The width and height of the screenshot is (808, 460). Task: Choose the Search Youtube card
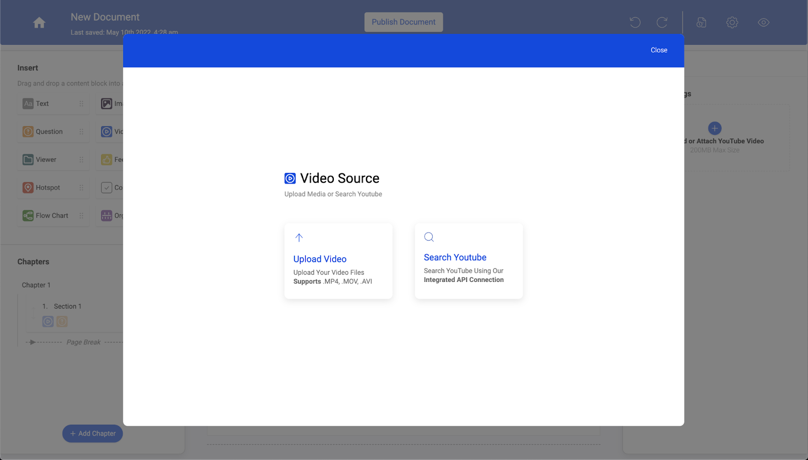point(469,261)
